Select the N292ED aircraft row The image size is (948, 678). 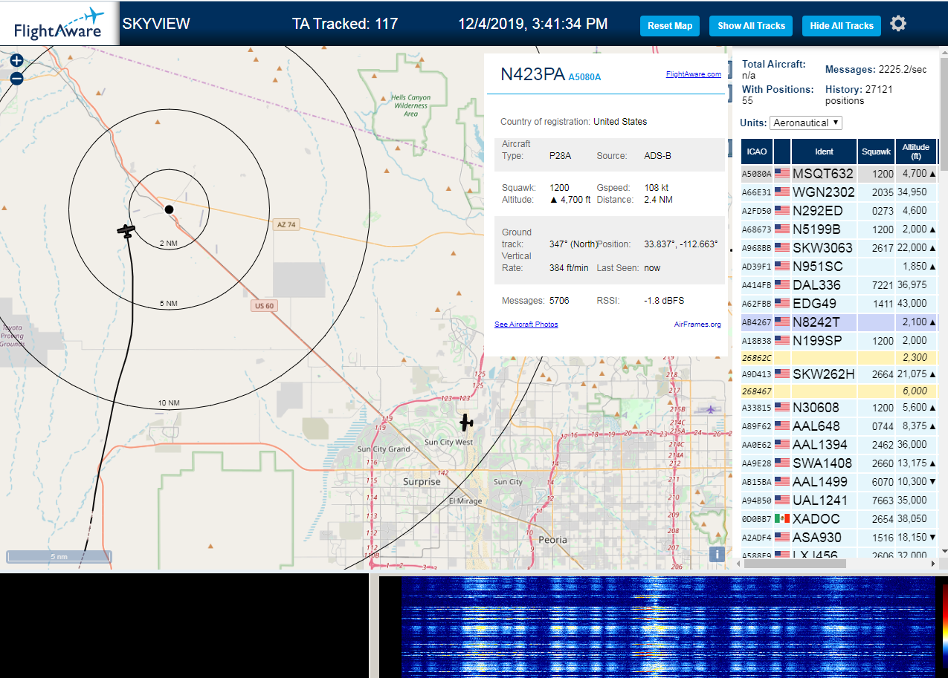(x=839, y=210)
